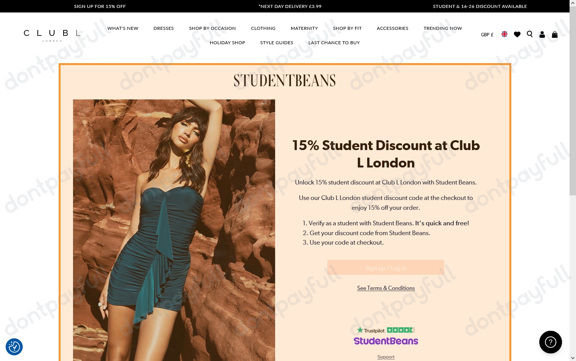This screenshot has width=576, height=361.
Task: Open the cookie preferences badge
Action: click(x=14, y=347)
